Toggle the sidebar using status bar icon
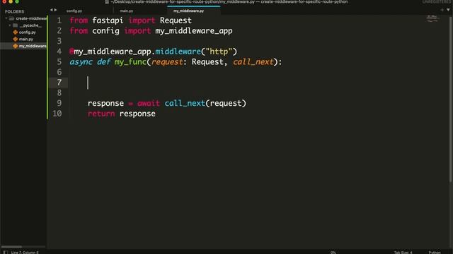453x254 pixels. point(6,253)
